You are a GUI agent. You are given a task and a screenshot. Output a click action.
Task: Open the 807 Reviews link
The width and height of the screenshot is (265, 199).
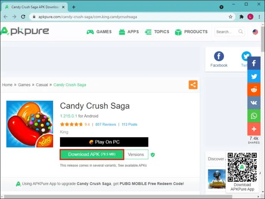pyautogui.click(x=106, y=124)
